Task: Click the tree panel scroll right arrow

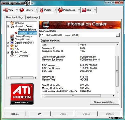Action: pos(35,78)
